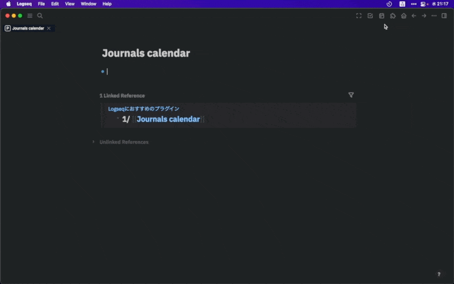Follow the Journals calendar link in references
The image size is (454, 284).
point(168,119)
